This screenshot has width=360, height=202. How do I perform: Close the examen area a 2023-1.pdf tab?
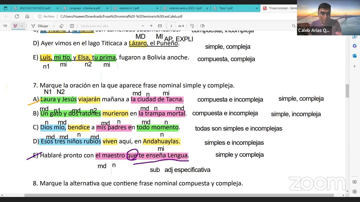(x=207, y=8)
